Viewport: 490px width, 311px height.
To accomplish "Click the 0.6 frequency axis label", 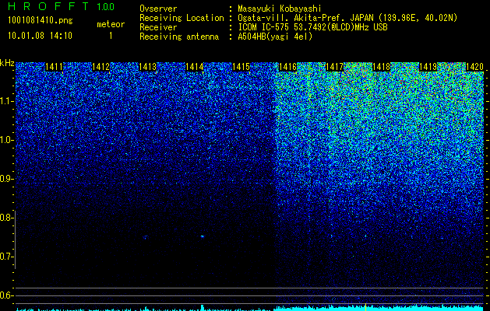I will point(6,295).
